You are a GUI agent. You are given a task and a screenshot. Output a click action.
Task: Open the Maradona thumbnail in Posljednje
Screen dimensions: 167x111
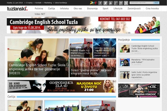click(125, 62)
